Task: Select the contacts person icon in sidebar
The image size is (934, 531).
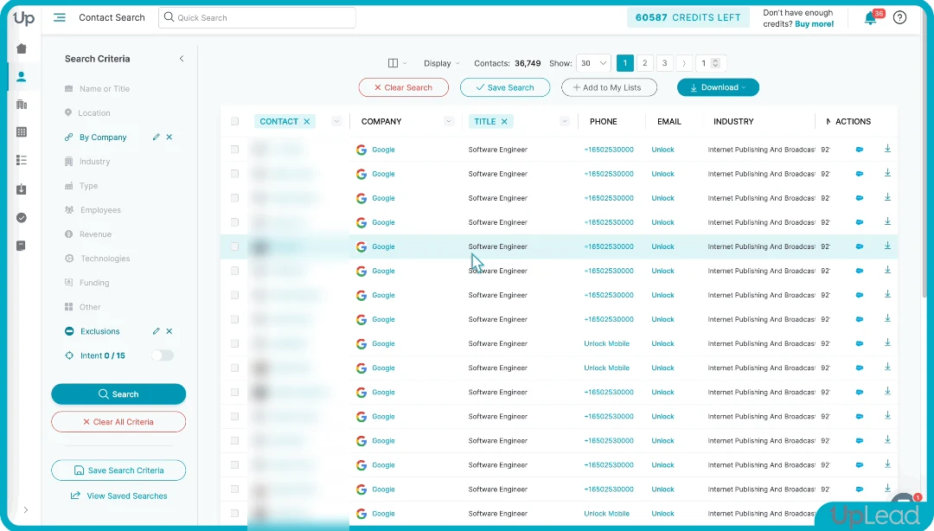Action: tap(22, 76)
